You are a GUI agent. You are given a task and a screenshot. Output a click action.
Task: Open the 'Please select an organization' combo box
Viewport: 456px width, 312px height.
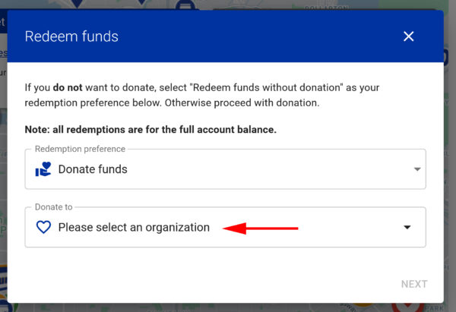click(x=226, y=227)
